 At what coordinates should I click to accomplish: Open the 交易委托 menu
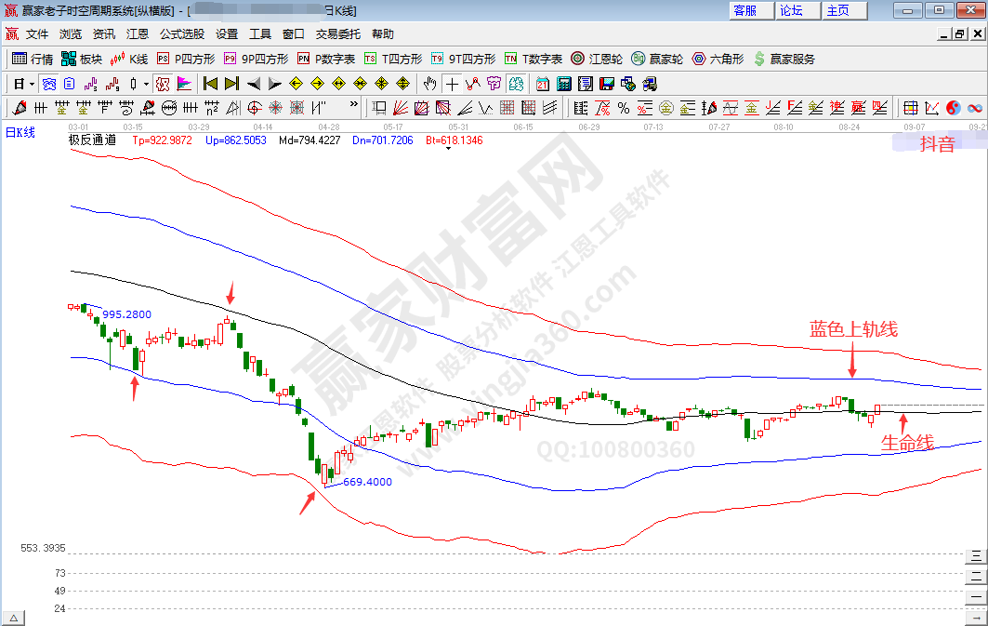(x=338, y=33)
